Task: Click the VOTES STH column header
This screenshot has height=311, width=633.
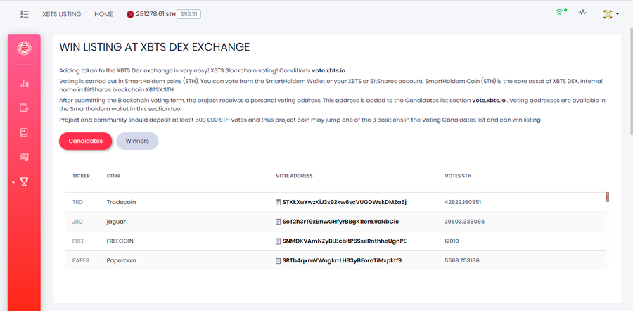Action: click(x=458, y=176)
